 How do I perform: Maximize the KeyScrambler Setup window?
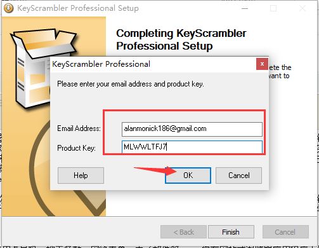(273, 8)
